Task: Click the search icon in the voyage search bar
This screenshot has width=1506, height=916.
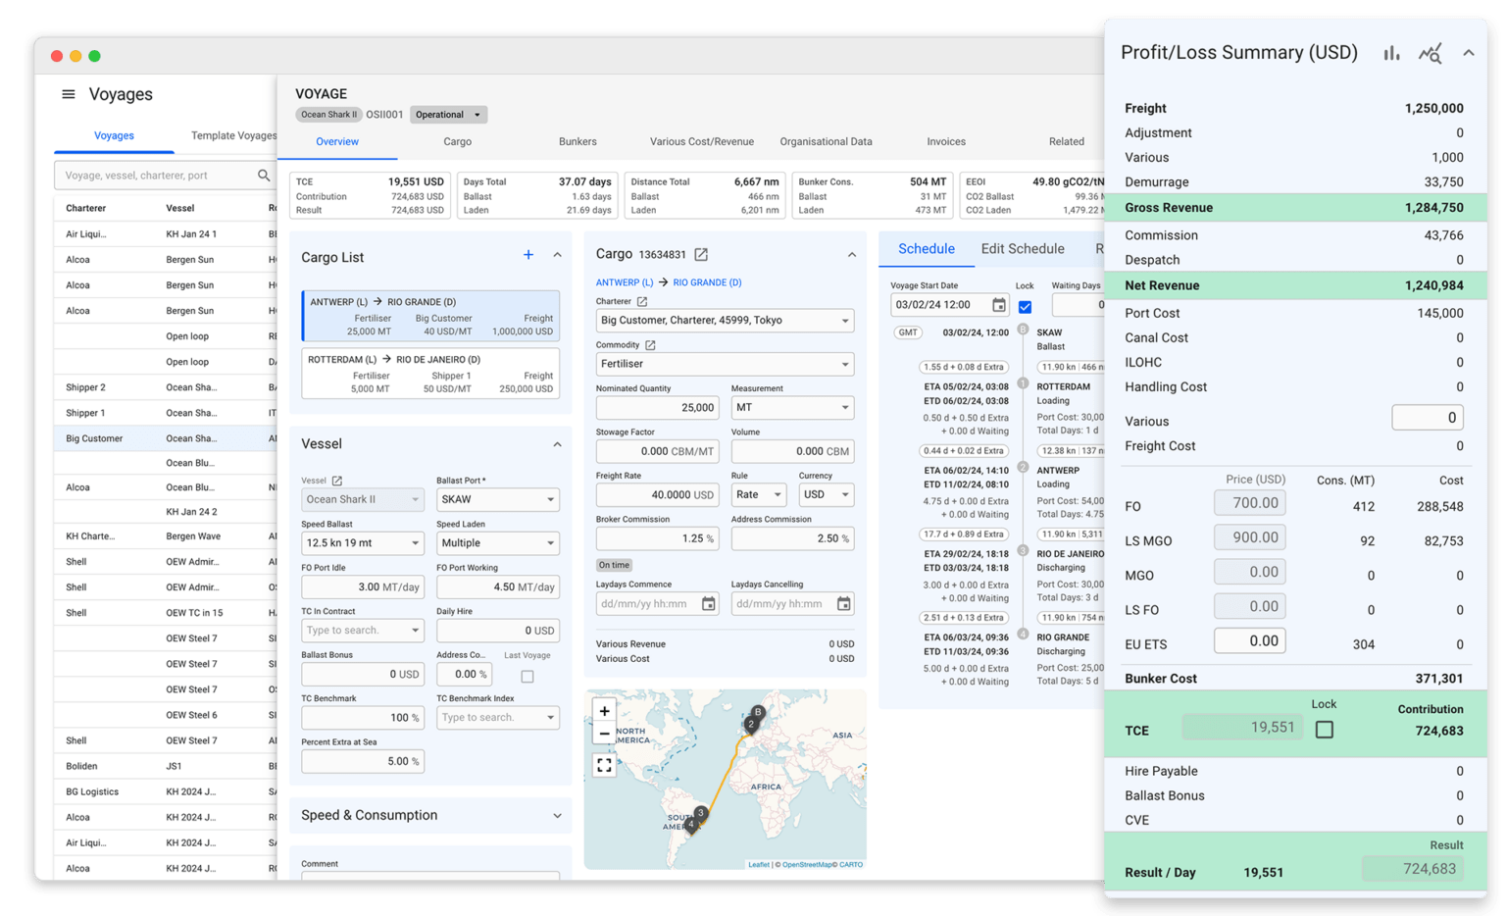Action: pyautogui.click(x=263, y=175)
